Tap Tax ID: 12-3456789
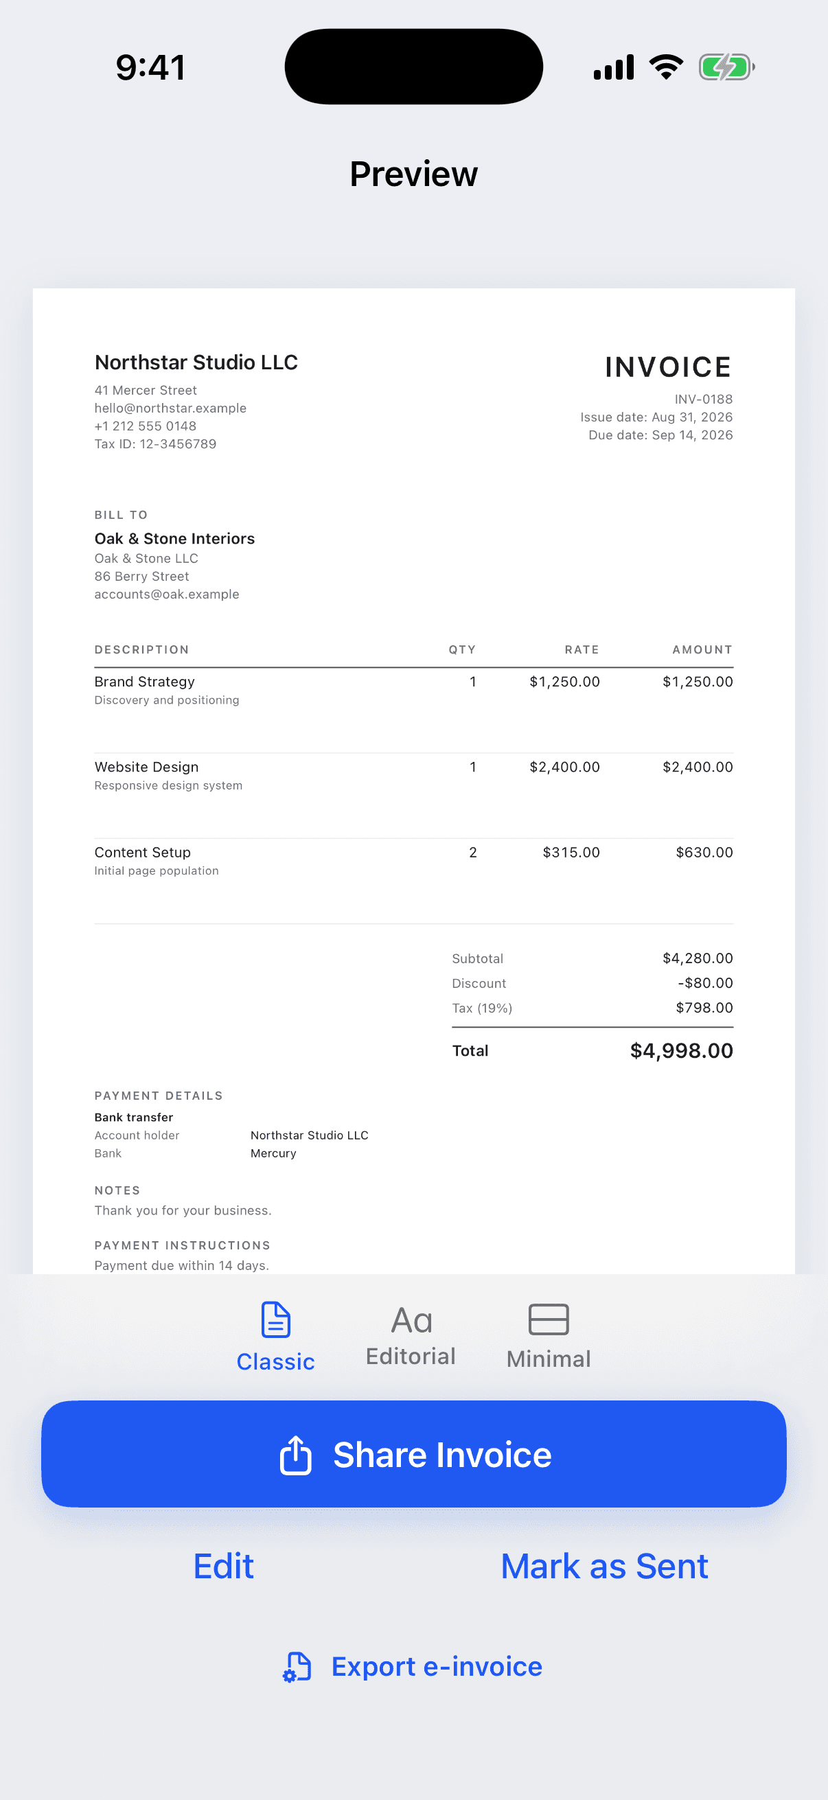 [x=155, y=443]
